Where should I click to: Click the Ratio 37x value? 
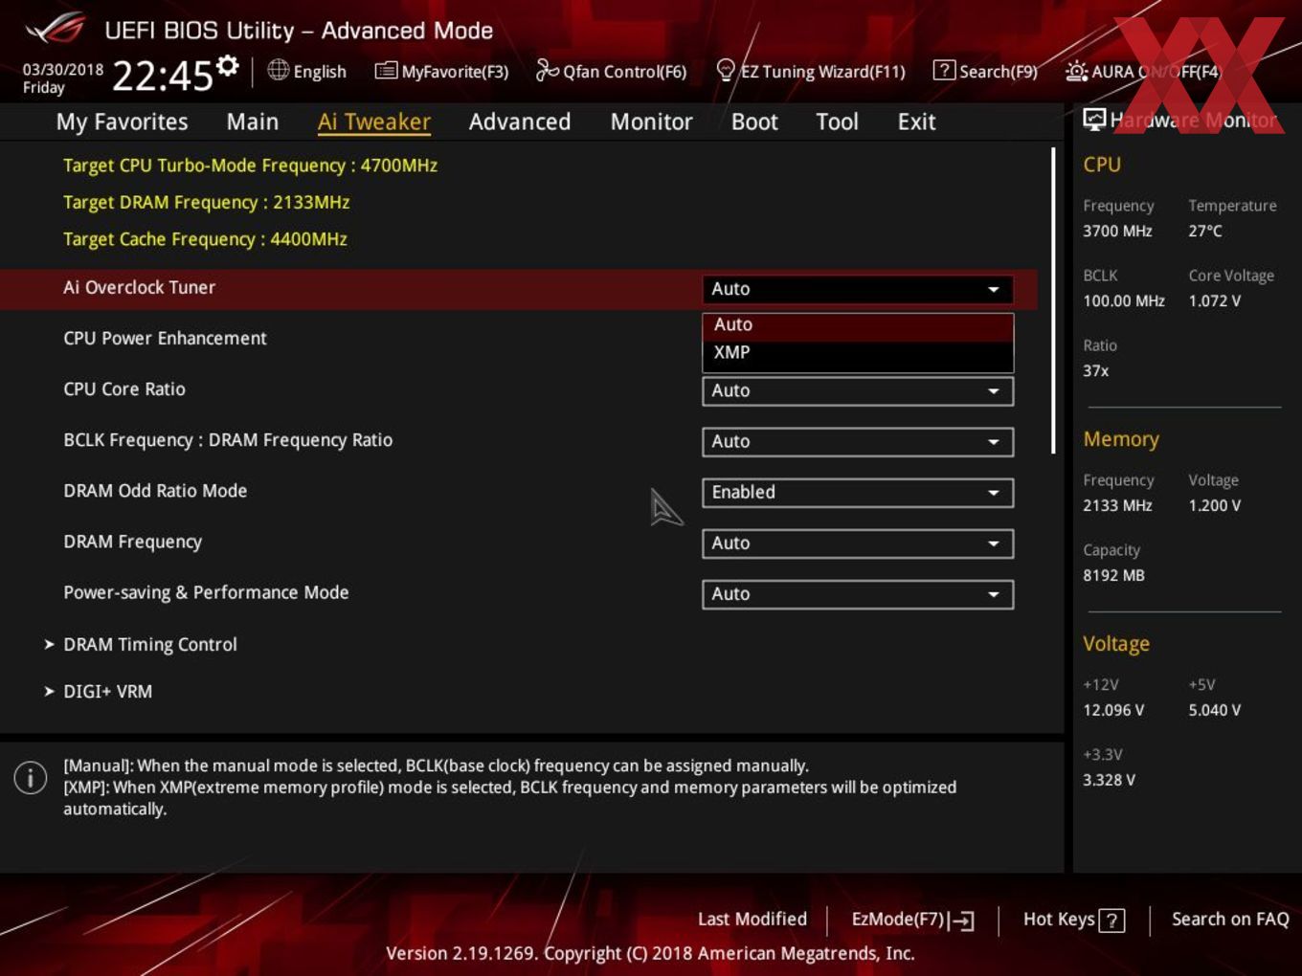tap(1096, 370)
